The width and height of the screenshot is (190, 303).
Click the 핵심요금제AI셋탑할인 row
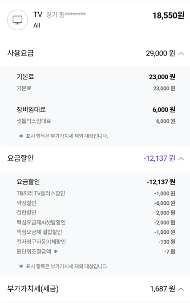click(96, 223)
